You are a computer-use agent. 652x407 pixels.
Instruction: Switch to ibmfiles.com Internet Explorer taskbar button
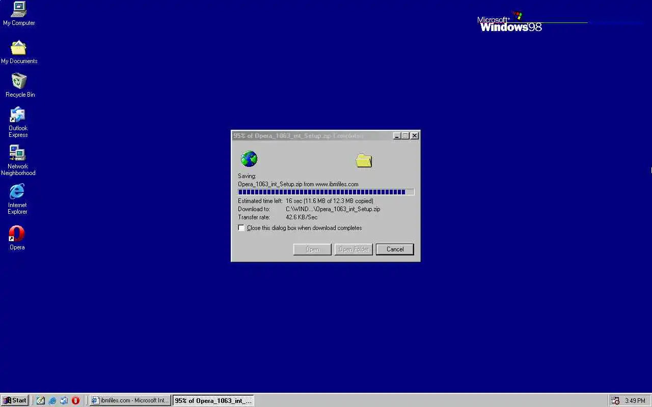click(x=130, y=400)
